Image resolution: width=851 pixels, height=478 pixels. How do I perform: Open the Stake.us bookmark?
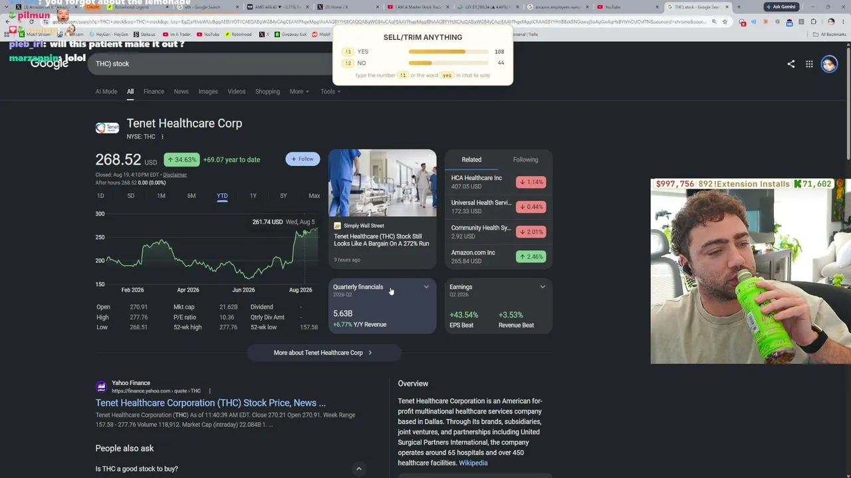pos(145,35)
